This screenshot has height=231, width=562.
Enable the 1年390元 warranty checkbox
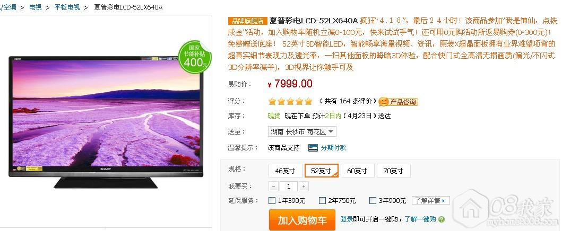point(272,201)
